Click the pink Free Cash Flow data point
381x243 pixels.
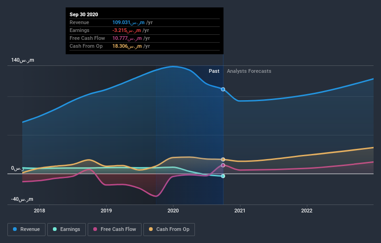pos(223,165)
